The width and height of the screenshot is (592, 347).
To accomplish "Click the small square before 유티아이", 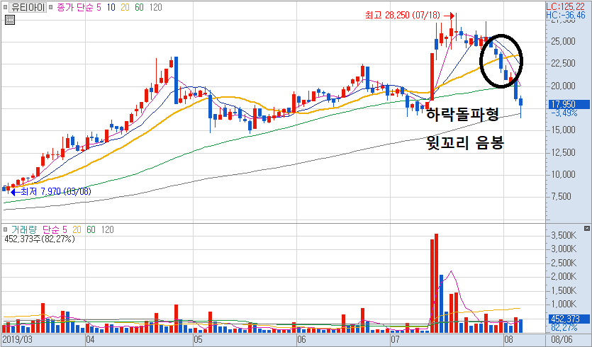I will [5, 7].
